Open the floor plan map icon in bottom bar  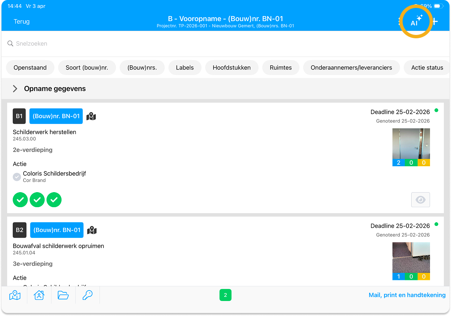[15, 295]
